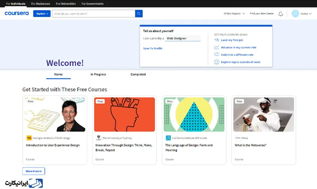Viewport: 317px width, 189px height.
Task: Click the graduation cap icon beside Land my first job
Action: tap(216, 40)
